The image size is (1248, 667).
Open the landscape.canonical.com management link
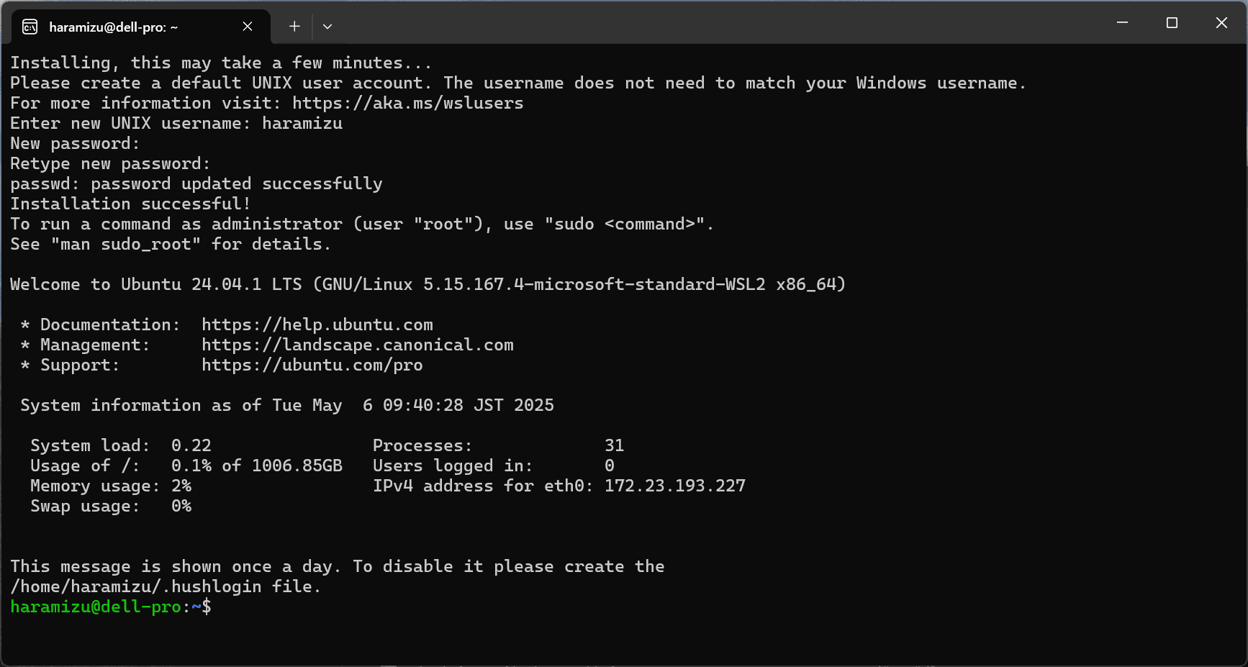[x=357, y=345]
